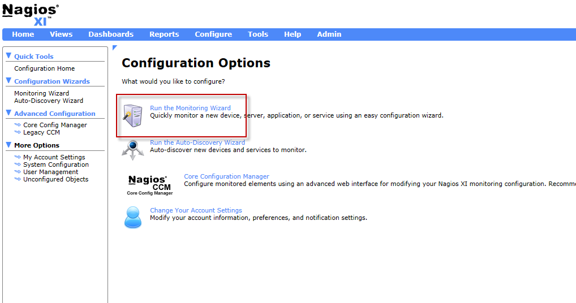Collapse the More Options section triangle
This screenshot has height=303, width=576.
[9, 145]
